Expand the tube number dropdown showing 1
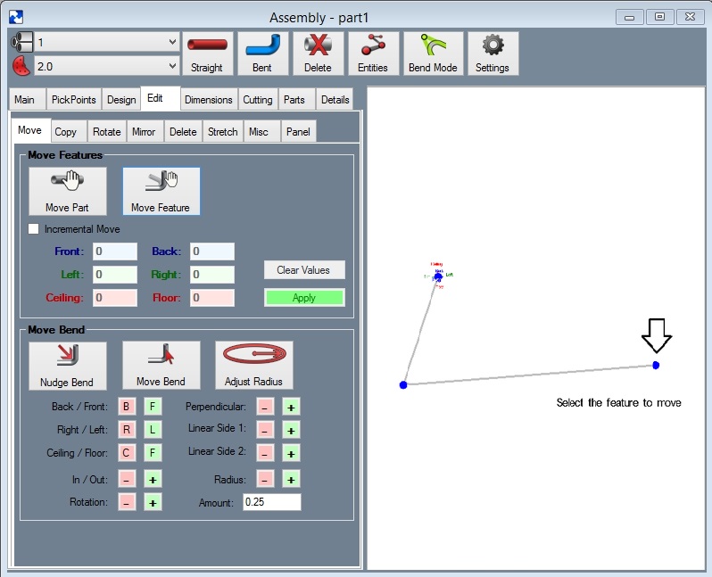 click(x=107, y=42)
